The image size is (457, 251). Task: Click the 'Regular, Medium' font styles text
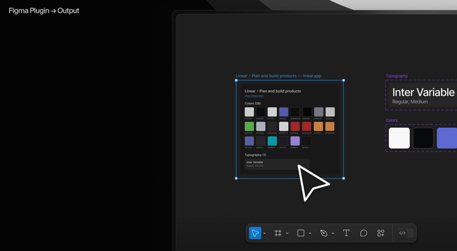[410, 101]
